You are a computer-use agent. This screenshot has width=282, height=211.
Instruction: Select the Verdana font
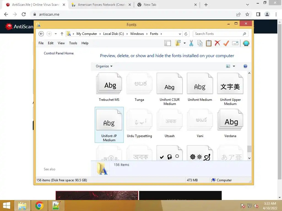[230, 124]
